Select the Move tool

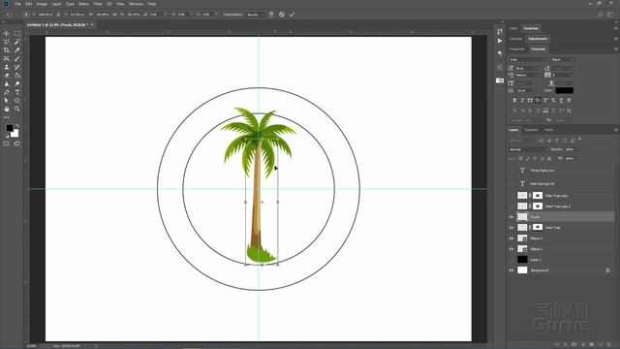tap(7, 34)
